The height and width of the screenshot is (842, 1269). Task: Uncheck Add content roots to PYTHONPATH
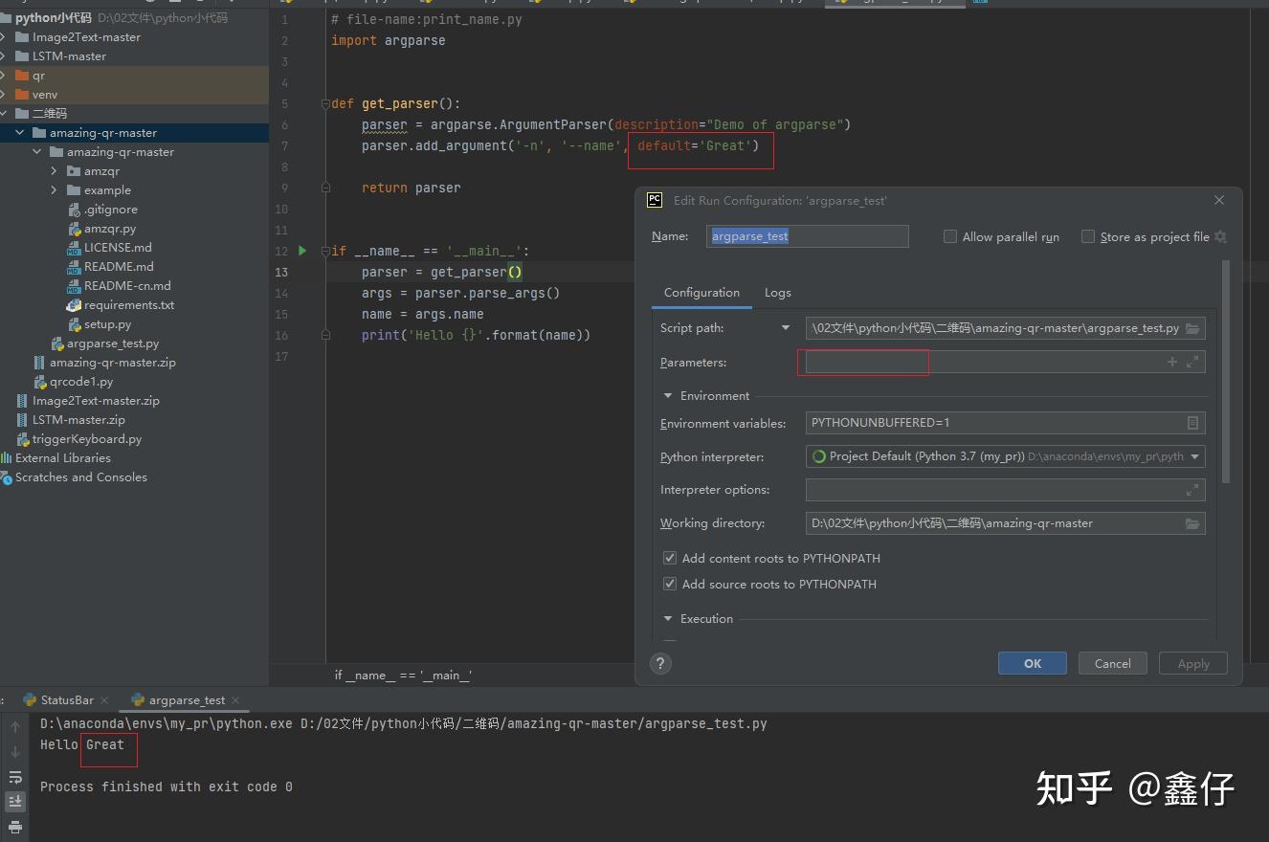point(670,558)
